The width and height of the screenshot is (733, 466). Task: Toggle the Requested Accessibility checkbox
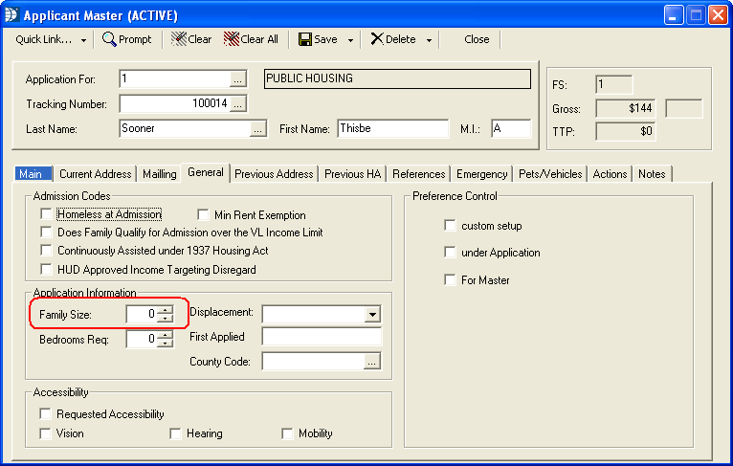pyautogui.click(x=46, y=414)
